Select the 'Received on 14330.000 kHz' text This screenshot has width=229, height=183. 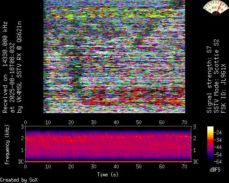(5, 67)
